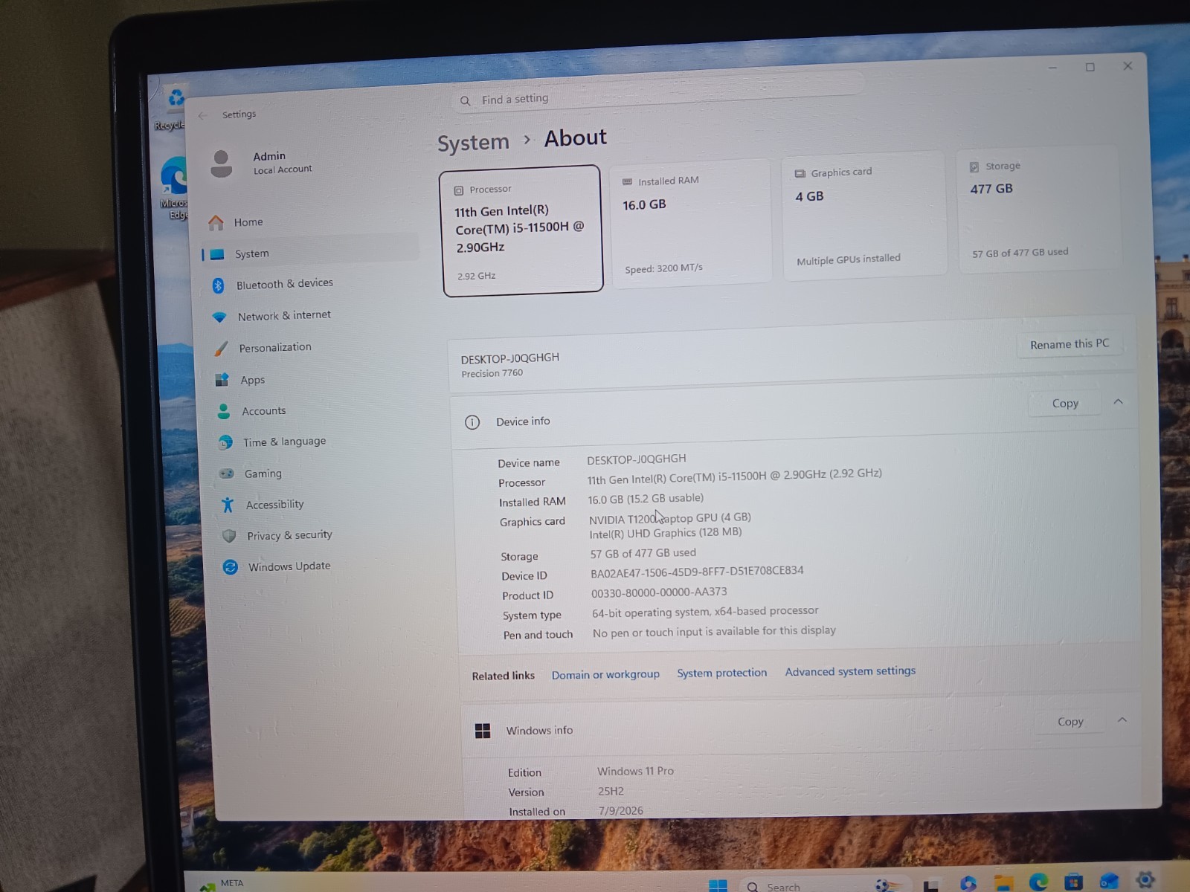Click the Accessibility figure icon
This screenshot has width=1190, height=892.
pyautogui.click(x=228, y=505)
